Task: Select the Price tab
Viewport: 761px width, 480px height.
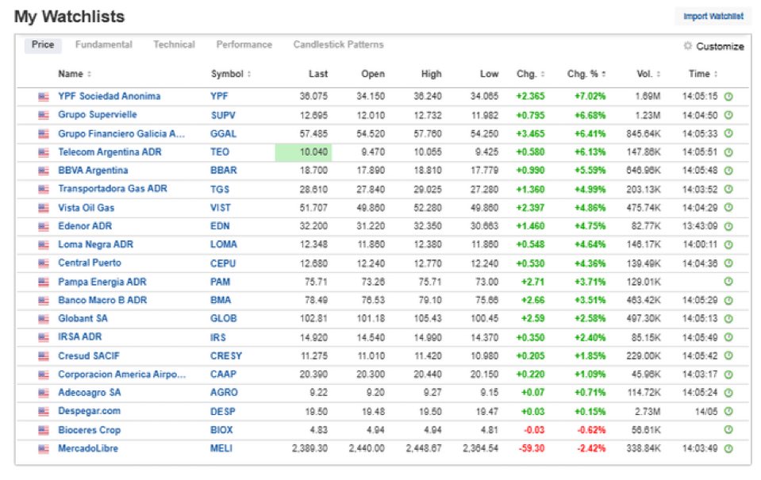Action: tap(43, 44)
